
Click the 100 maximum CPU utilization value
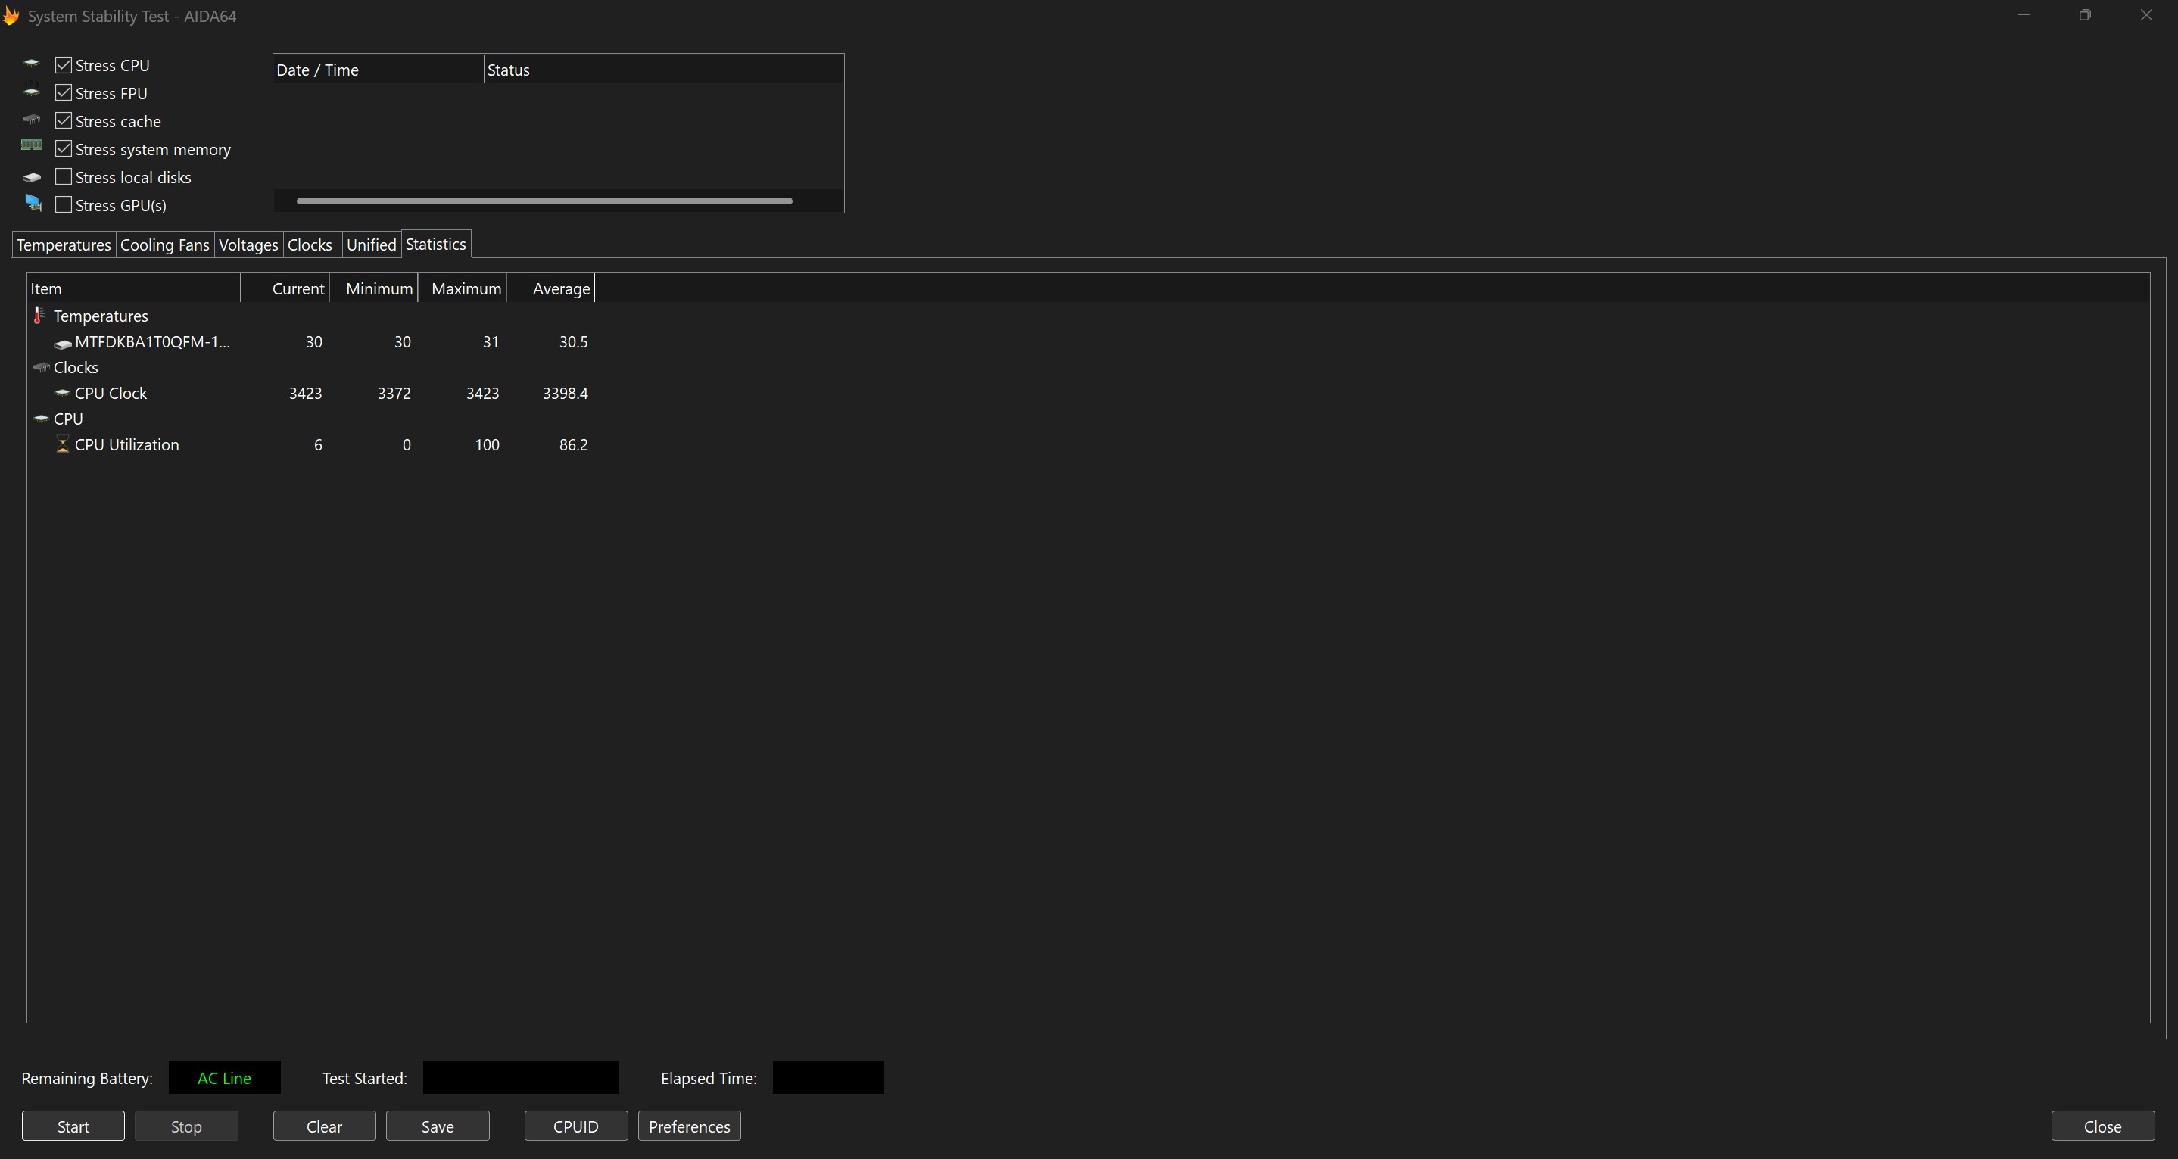click(x=487, y=444)
